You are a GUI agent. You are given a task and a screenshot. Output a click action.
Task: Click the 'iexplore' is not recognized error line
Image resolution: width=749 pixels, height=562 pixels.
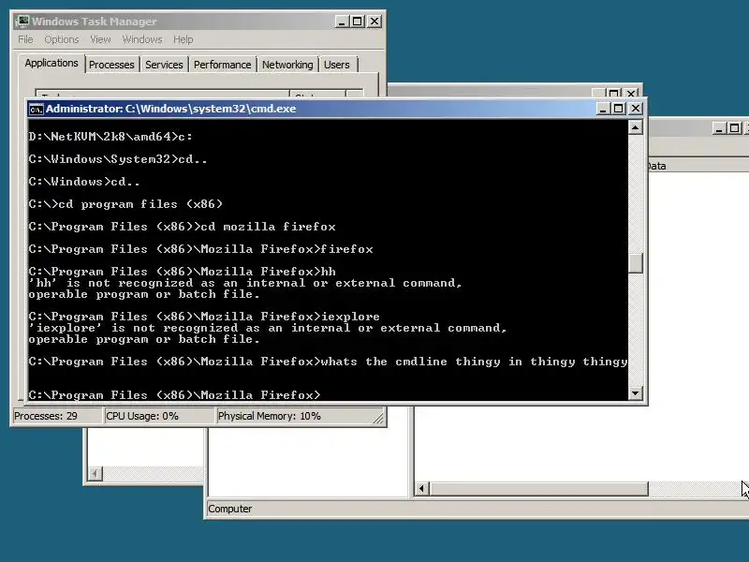(x=268, y=329)
